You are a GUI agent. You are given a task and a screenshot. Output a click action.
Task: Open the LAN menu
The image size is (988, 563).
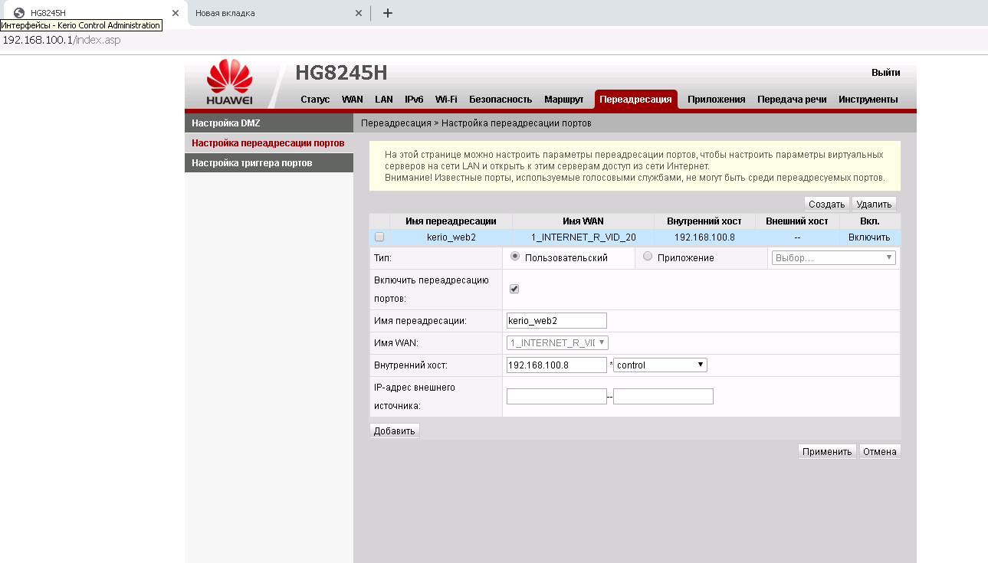(x=384, y=100)
